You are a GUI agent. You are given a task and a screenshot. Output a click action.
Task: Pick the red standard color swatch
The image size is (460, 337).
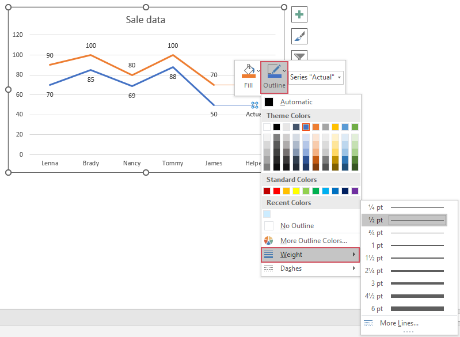tap(277, 191)
